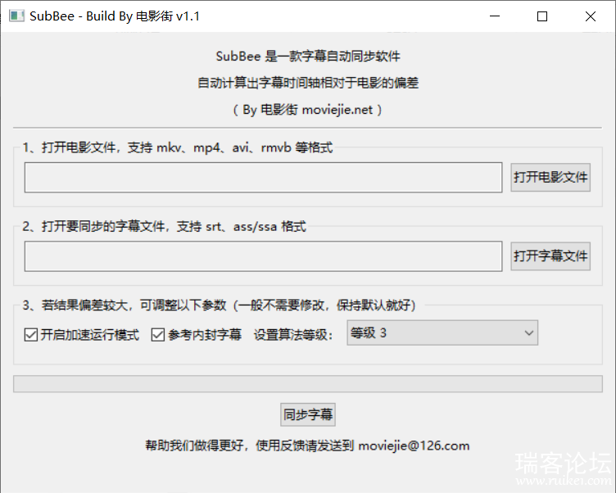Click 打开电影文件 button
This screenshot has height=493, width=616.
550,177
